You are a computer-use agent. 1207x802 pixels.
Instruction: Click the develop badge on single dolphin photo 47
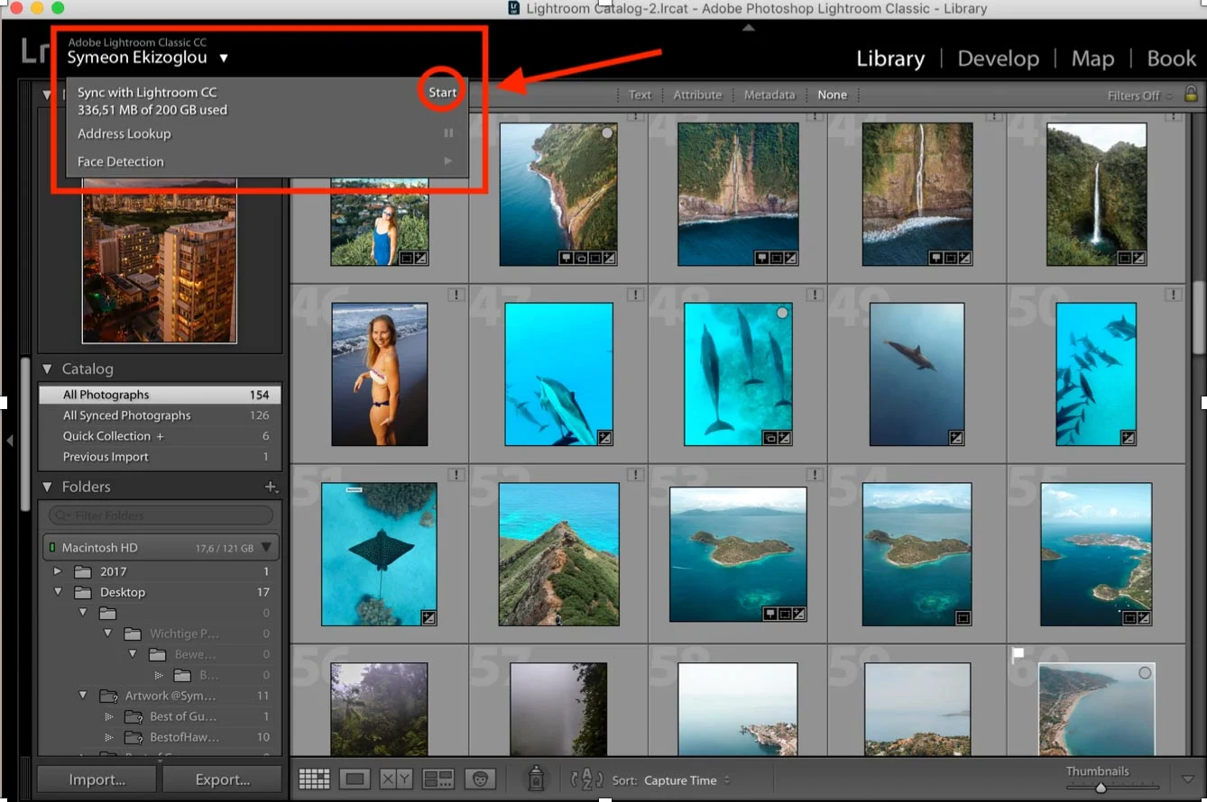pos(604,438)
